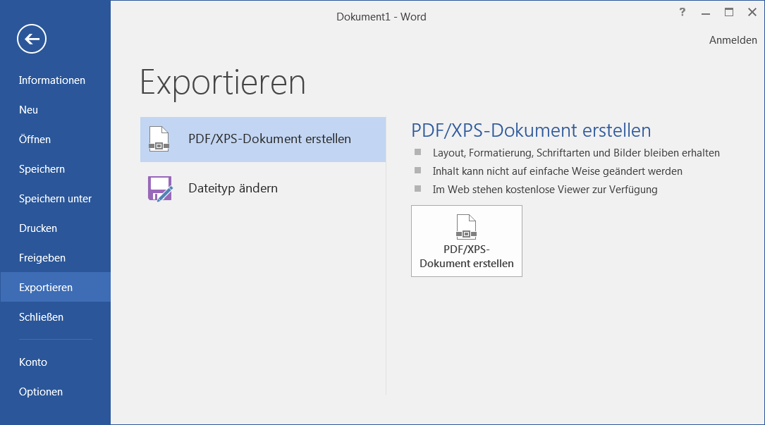
Task: Click Schließen to close the document
Action: coord(42,317)
